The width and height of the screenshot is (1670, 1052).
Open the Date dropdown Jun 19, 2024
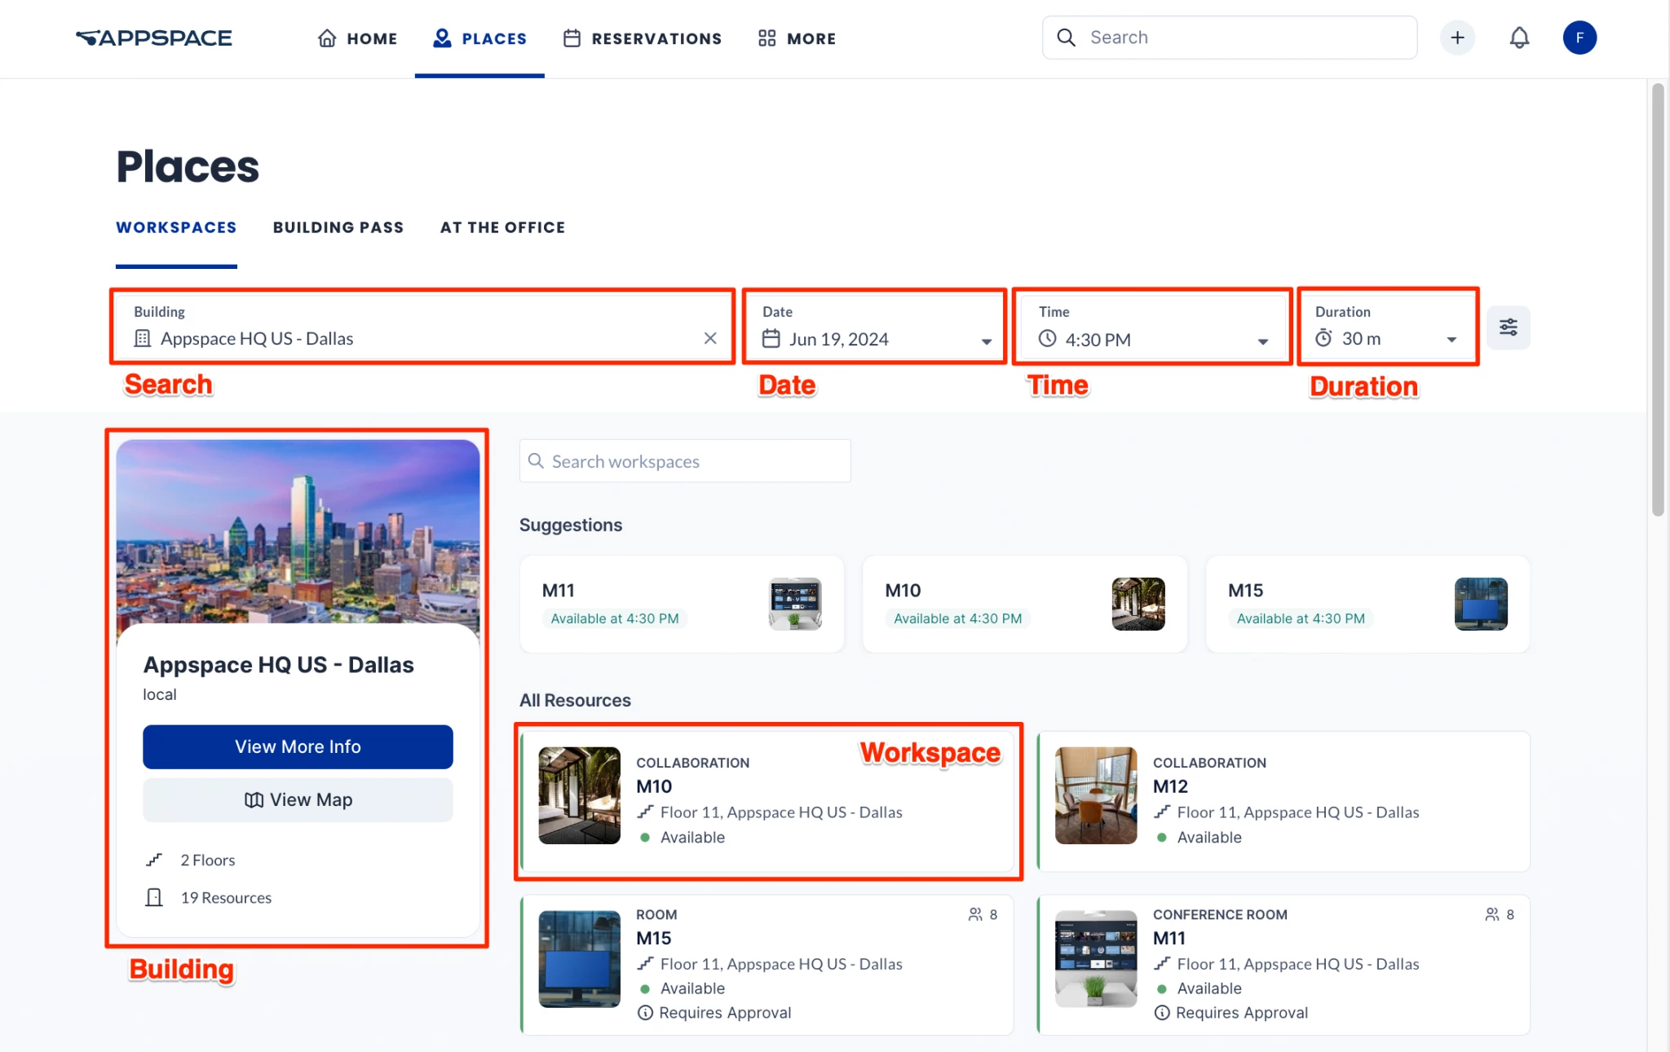875,327
